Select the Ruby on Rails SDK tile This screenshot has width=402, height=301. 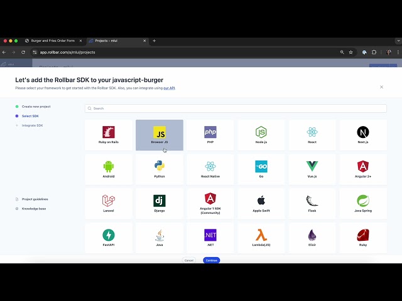coord(109,135)
